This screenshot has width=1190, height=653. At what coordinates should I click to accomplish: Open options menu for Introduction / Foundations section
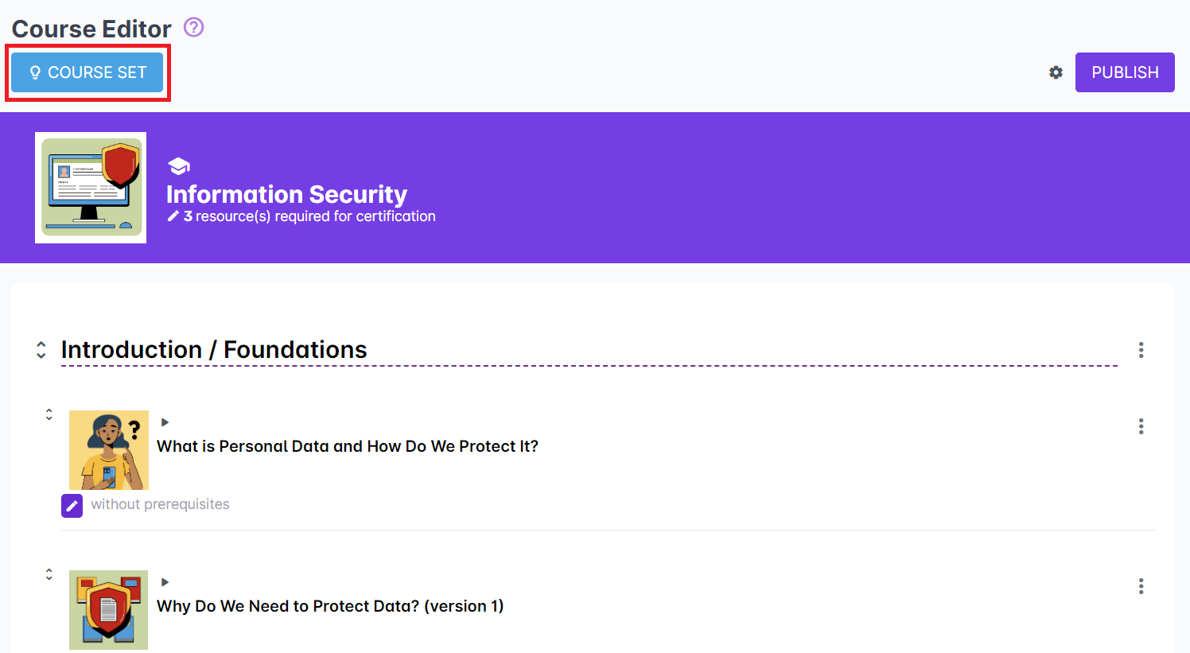click(1141, 350)
